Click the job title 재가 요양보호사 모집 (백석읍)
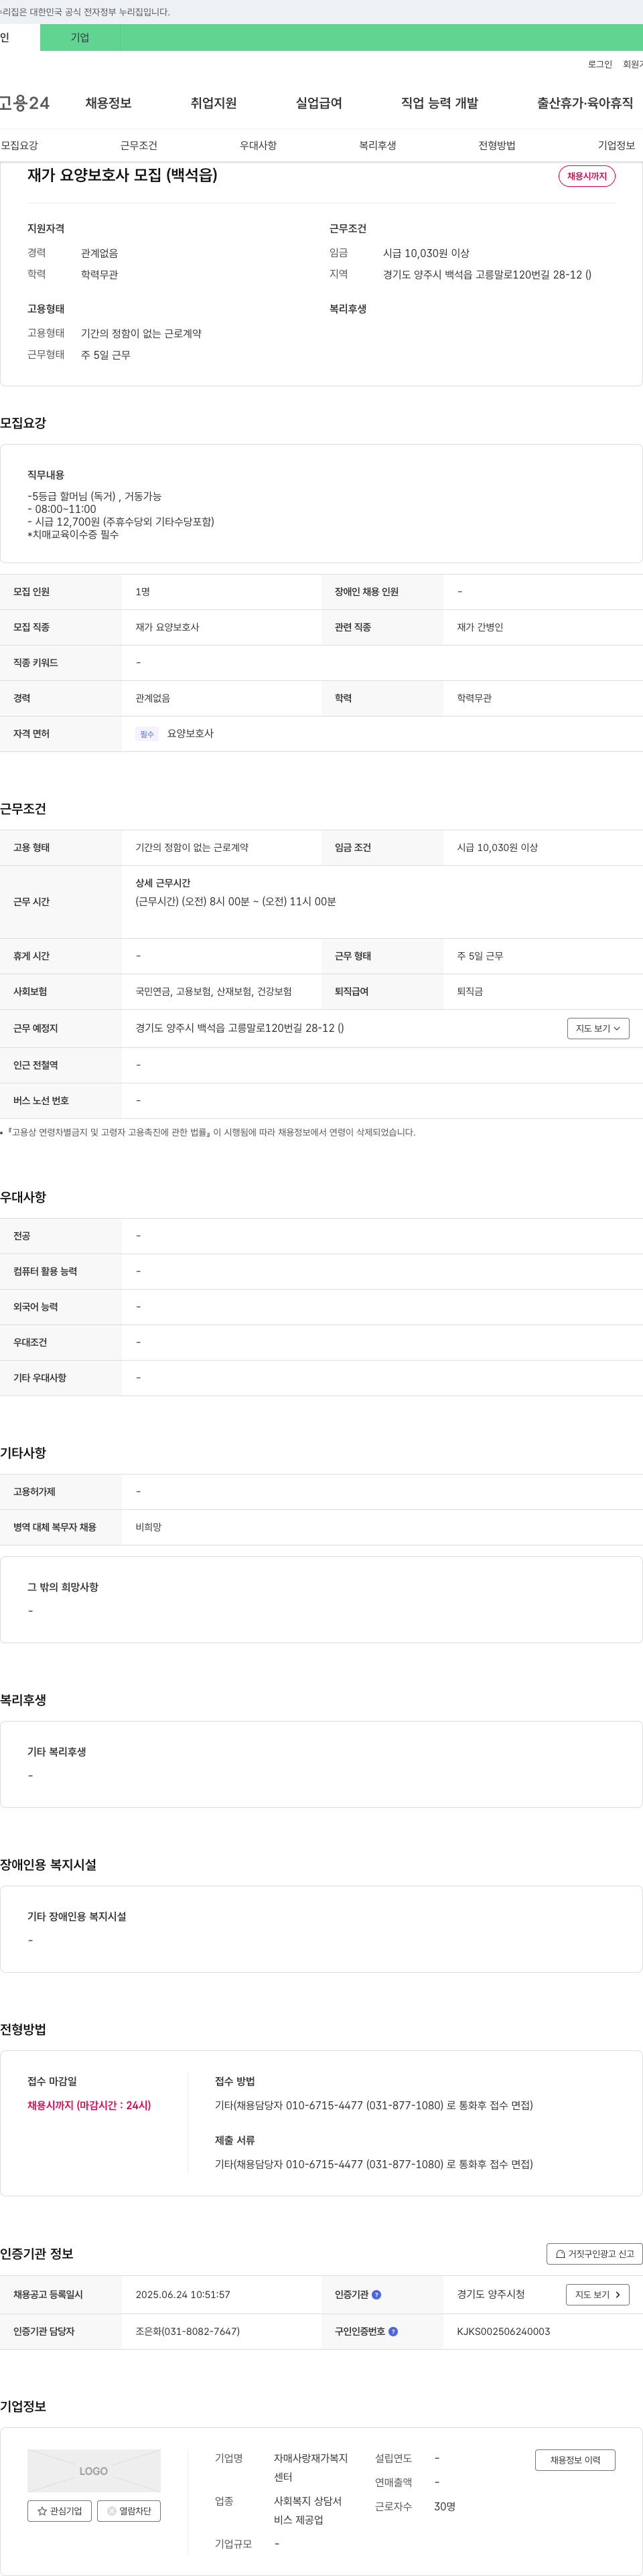This screenshot has height=2576, width=643. 122,175
